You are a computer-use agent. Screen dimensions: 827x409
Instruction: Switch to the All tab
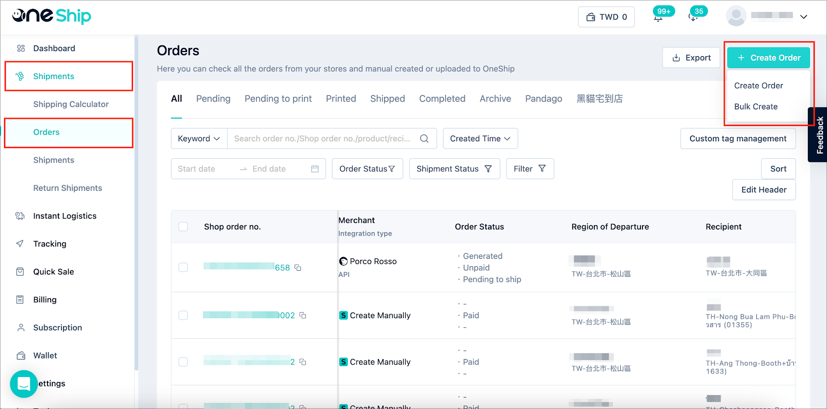[176, 99]
